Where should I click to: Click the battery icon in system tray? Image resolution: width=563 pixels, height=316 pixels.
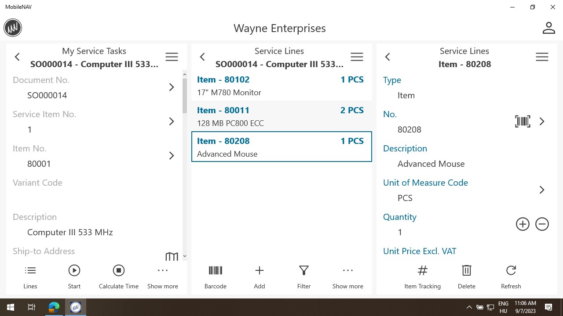[x=480, y=307]
